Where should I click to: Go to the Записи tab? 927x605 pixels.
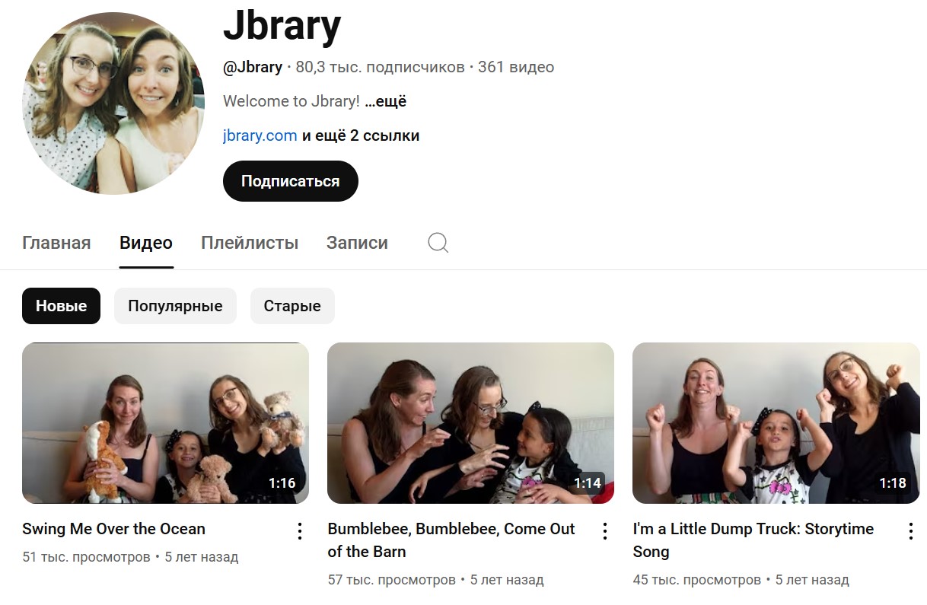pos(357,243)
